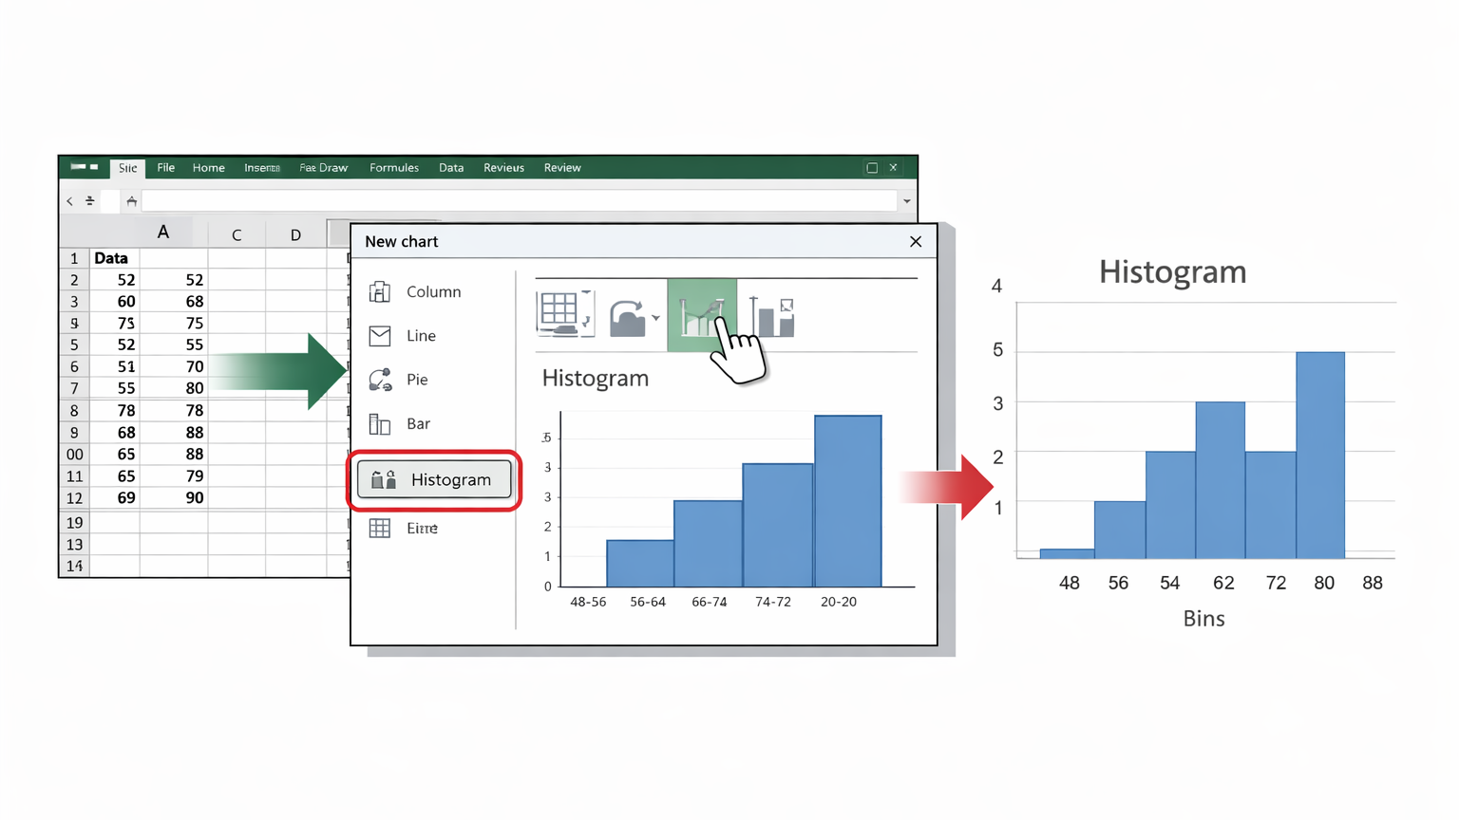Viewport: 1459px width, 820px height.
Task: Select column A header
Action: (x=163, y=233)
